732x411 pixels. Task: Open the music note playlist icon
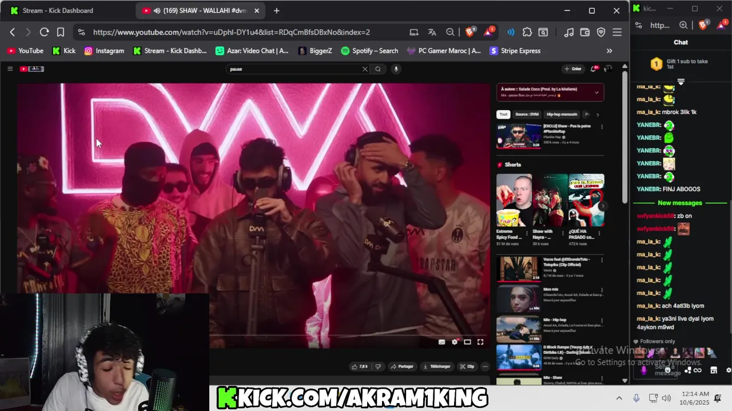click(x=568, y=32)
